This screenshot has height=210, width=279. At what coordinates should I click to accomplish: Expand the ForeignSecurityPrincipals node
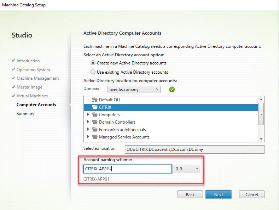point(88,129)
